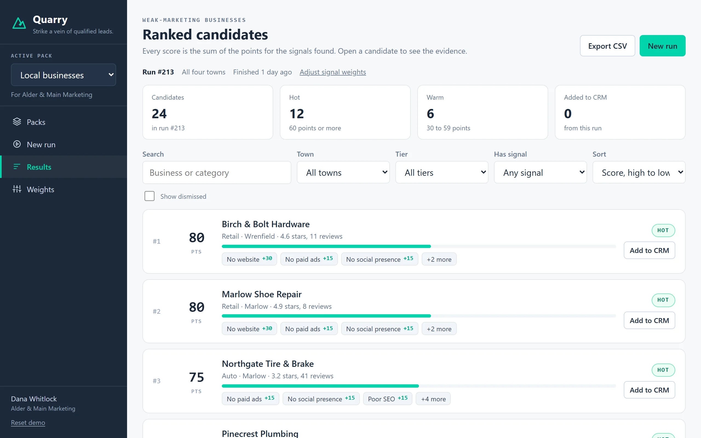Open the Town filter dropdown
This screenshot has height=438, width=701.
(343, 172)
